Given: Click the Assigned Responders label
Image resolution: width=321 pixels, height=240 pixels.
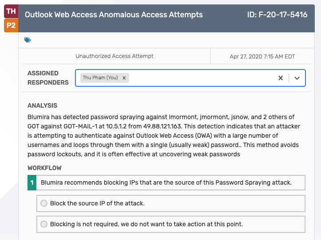Looking at the screenshot, I should click(48, 78).
